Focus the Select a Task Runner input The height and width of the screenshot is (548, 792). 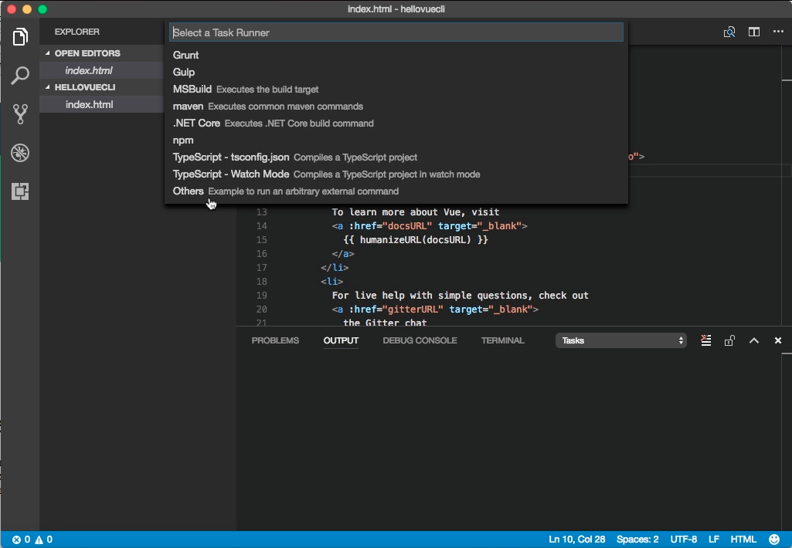pos(396,32)
